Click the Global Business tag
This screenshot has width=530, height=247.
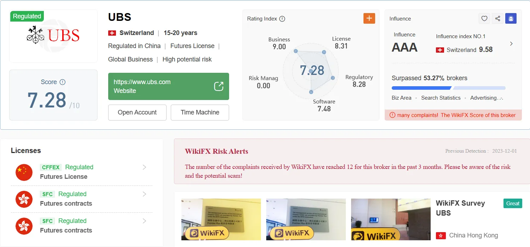(x=130, y=59)
